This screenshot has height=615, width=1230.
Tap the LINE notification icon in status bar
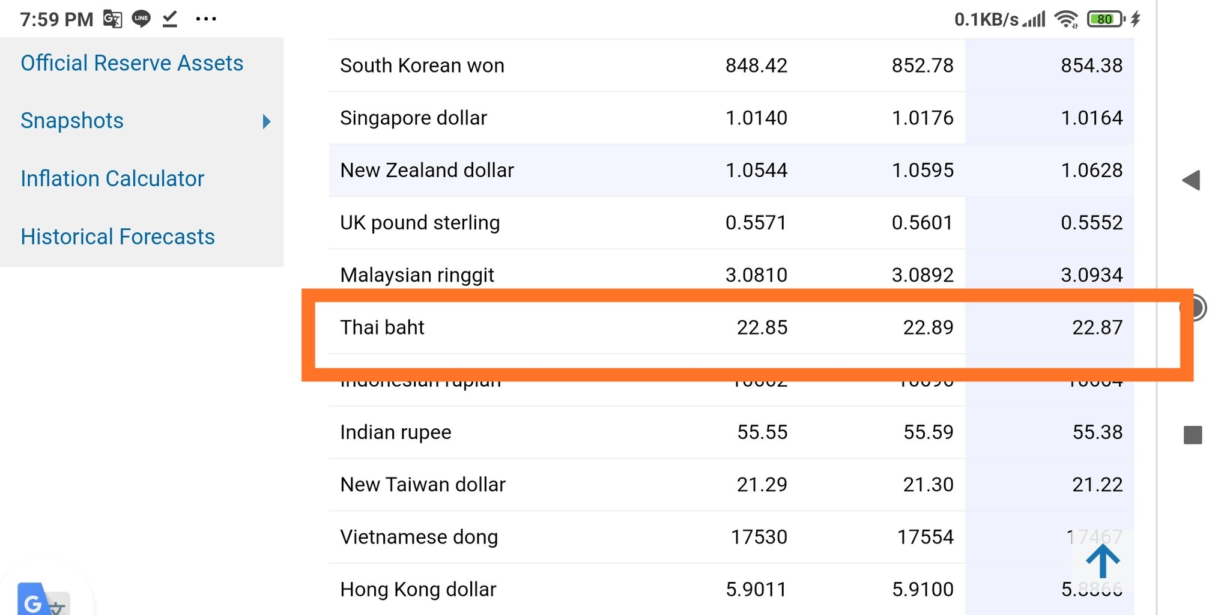click(x=141, y=19)
